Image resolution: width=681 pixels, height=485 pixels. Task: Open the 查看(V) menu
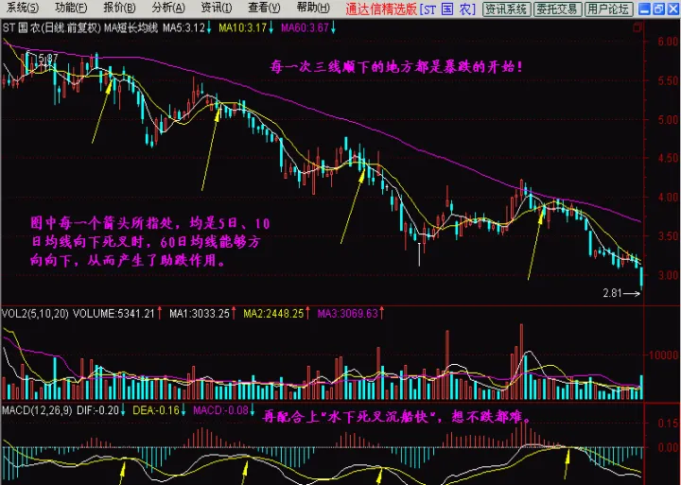point(267,9)
